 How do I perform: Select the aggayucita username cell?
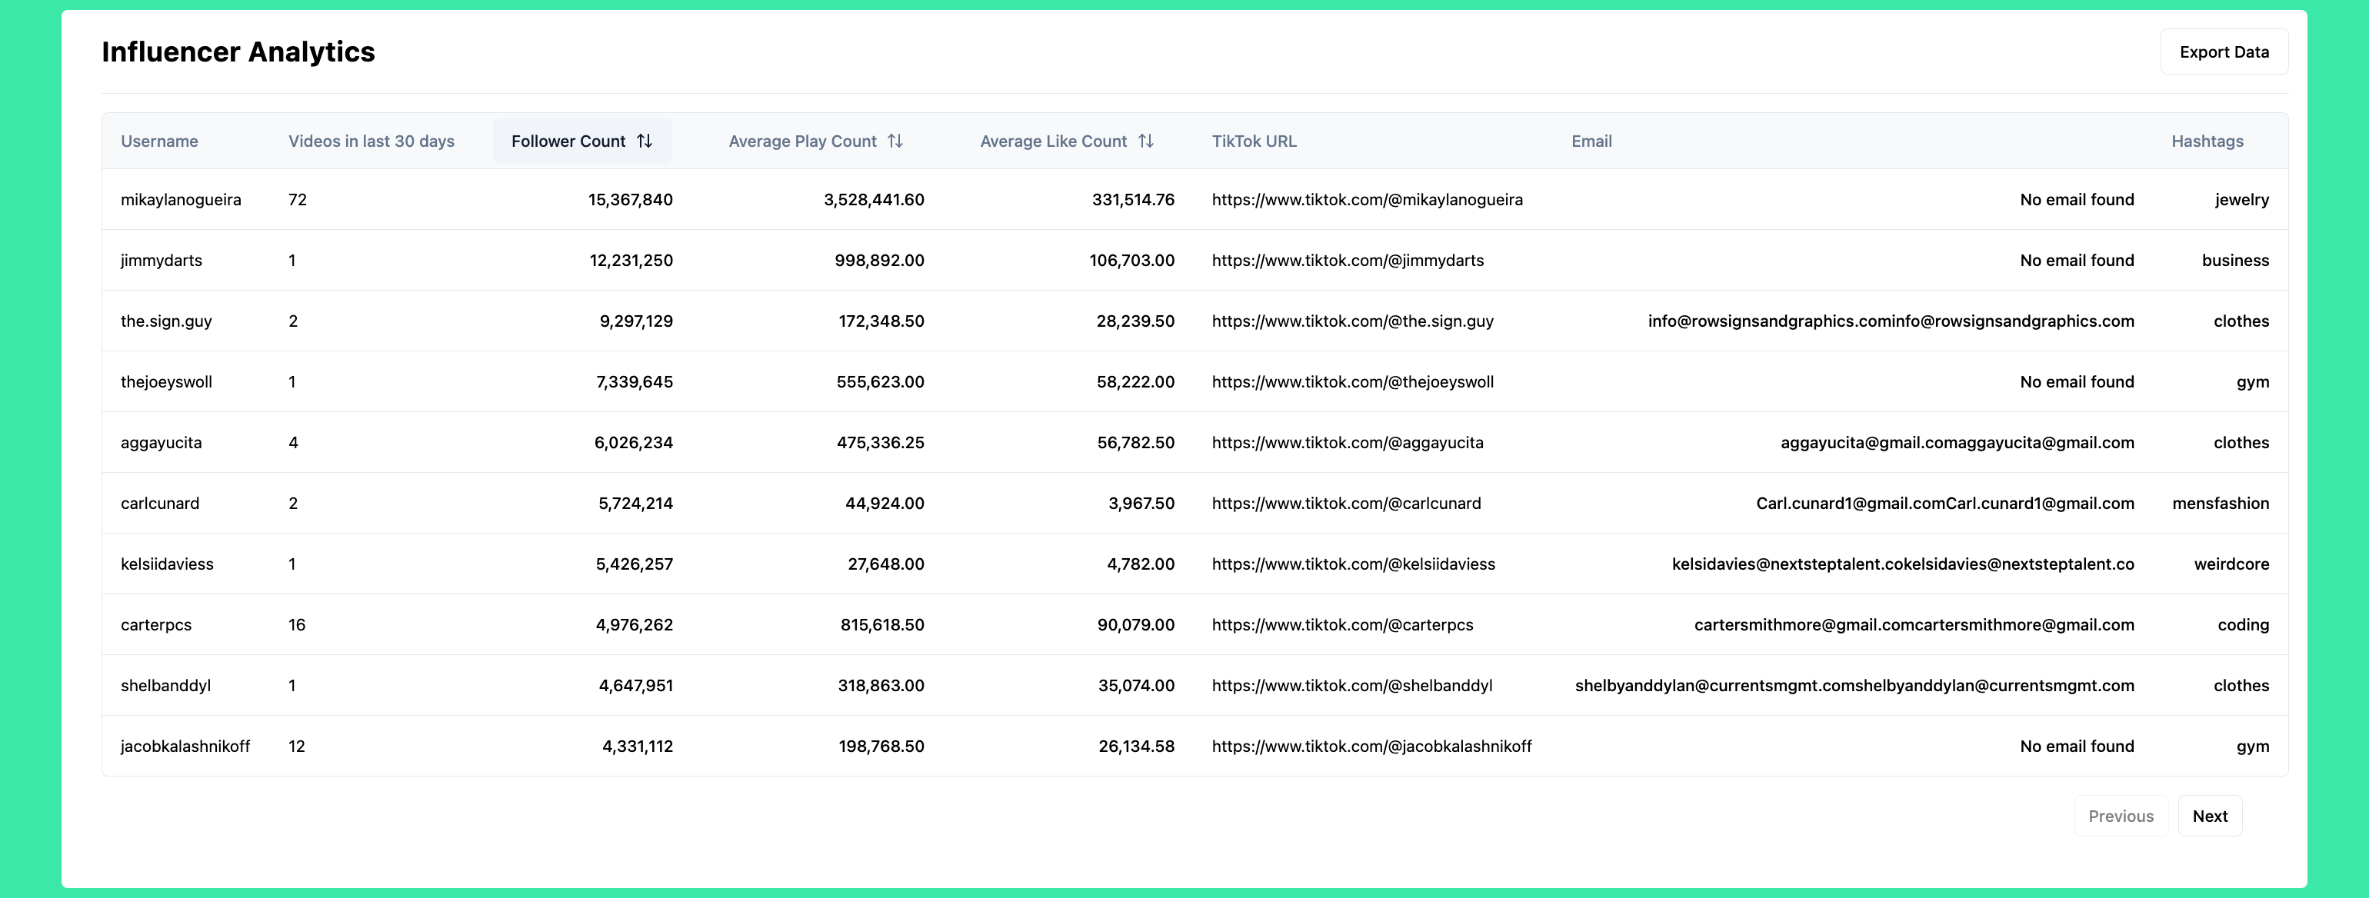click(x=161, y=442)
